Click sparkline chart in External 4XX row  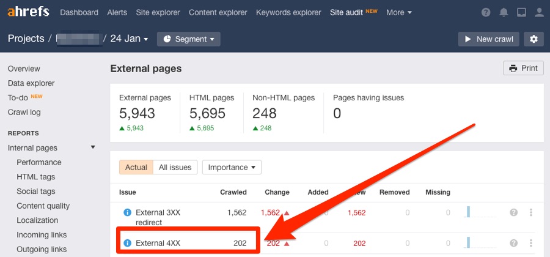tap(480, 242)
